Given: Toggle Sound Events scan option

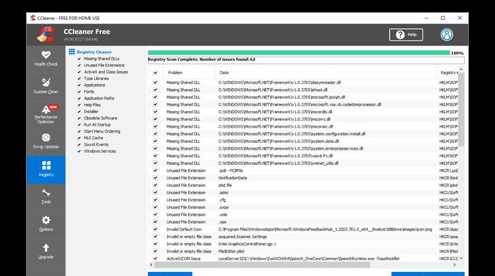Looking at the screenshot, I should 80,145.
